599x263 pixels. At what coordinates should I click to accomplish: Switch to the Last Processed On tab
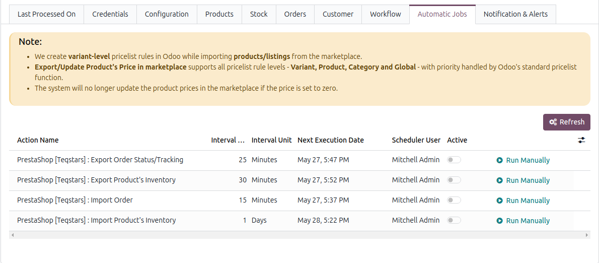[x=47, y=14]
